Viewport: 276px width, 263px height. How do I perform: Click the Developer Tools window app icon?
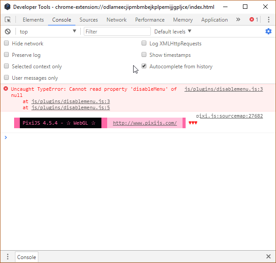pos(7,7)
